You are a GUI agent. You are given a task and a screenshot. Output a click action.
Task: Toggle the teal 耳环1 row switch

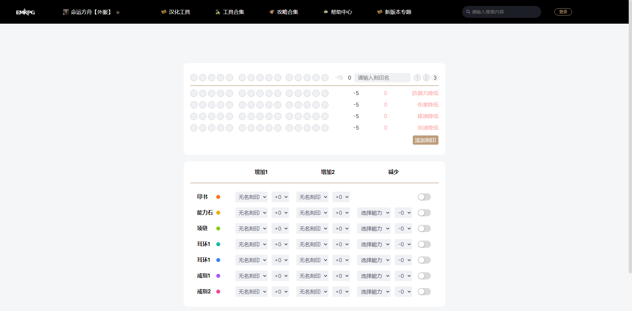pyautogui.click(x=424, y=244)
